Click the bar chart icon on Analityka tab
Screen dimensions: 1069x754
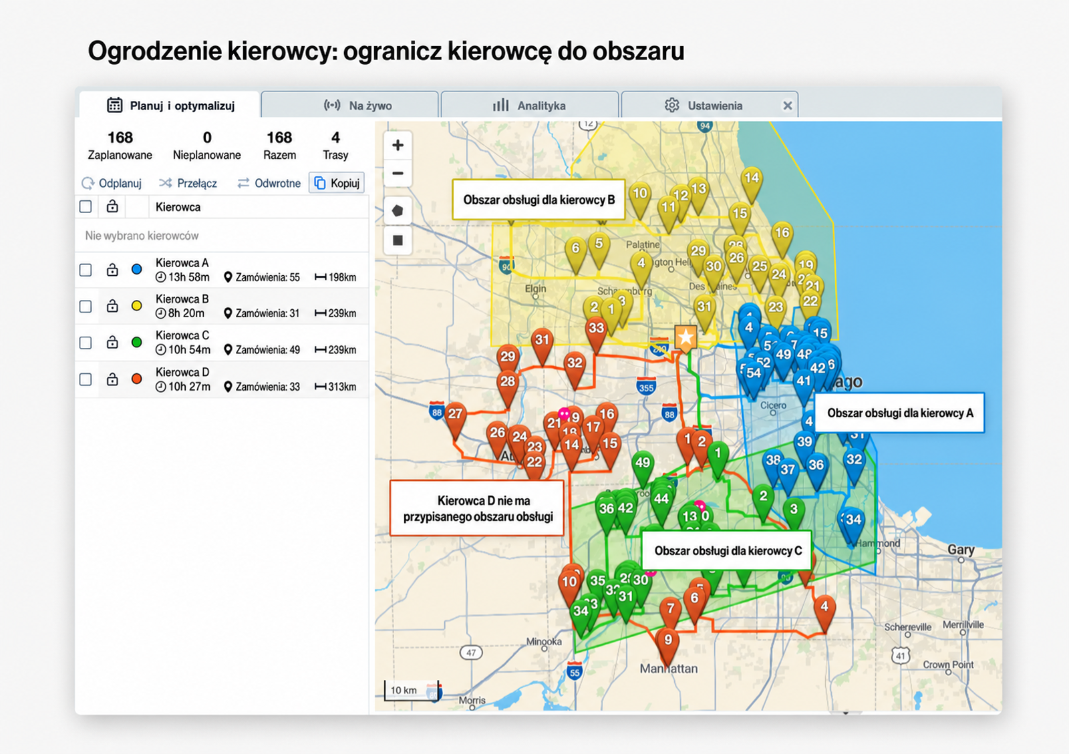coord(501,105)
